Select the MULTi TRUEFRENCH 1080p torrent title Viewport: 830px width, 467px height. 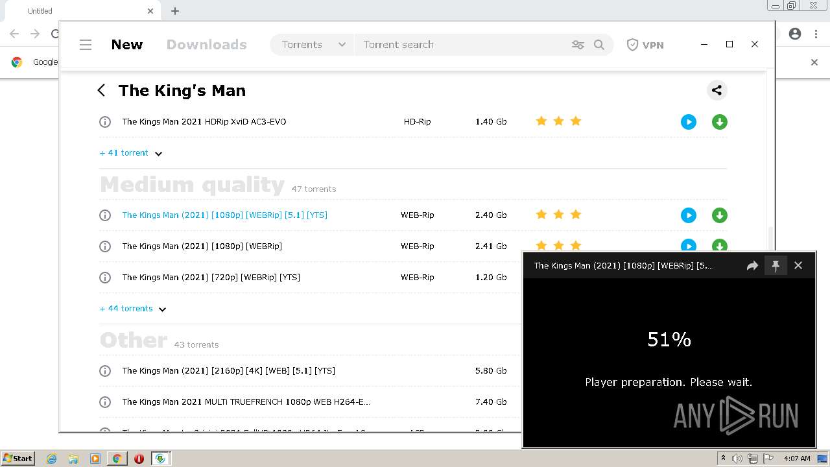click(x=246, y=402)
